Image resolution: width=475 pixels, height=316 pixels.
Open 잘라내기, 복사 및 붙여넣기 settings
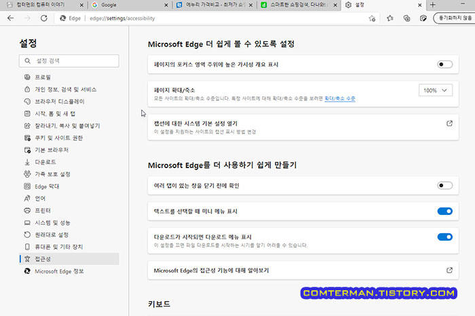coord(69,125)
